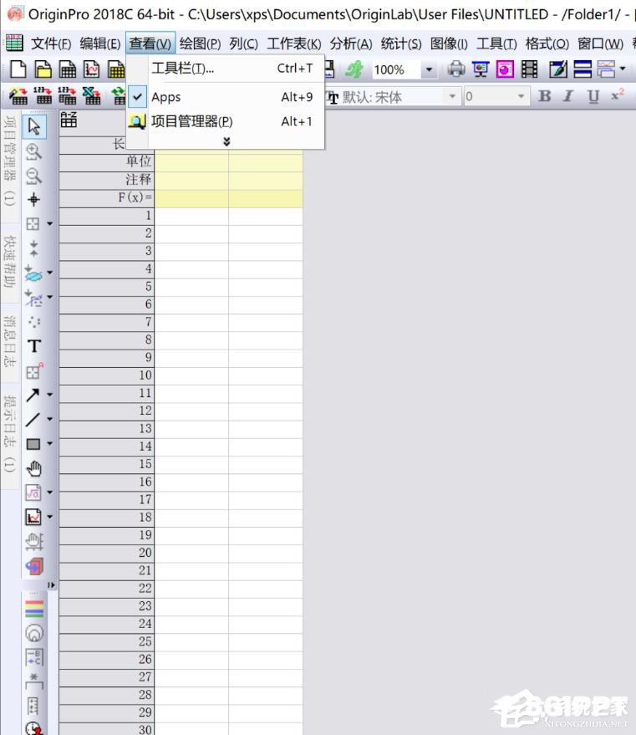The image size is (636, 735).
Task: Expand the View menu hidden items chevron
Action: 226,141
